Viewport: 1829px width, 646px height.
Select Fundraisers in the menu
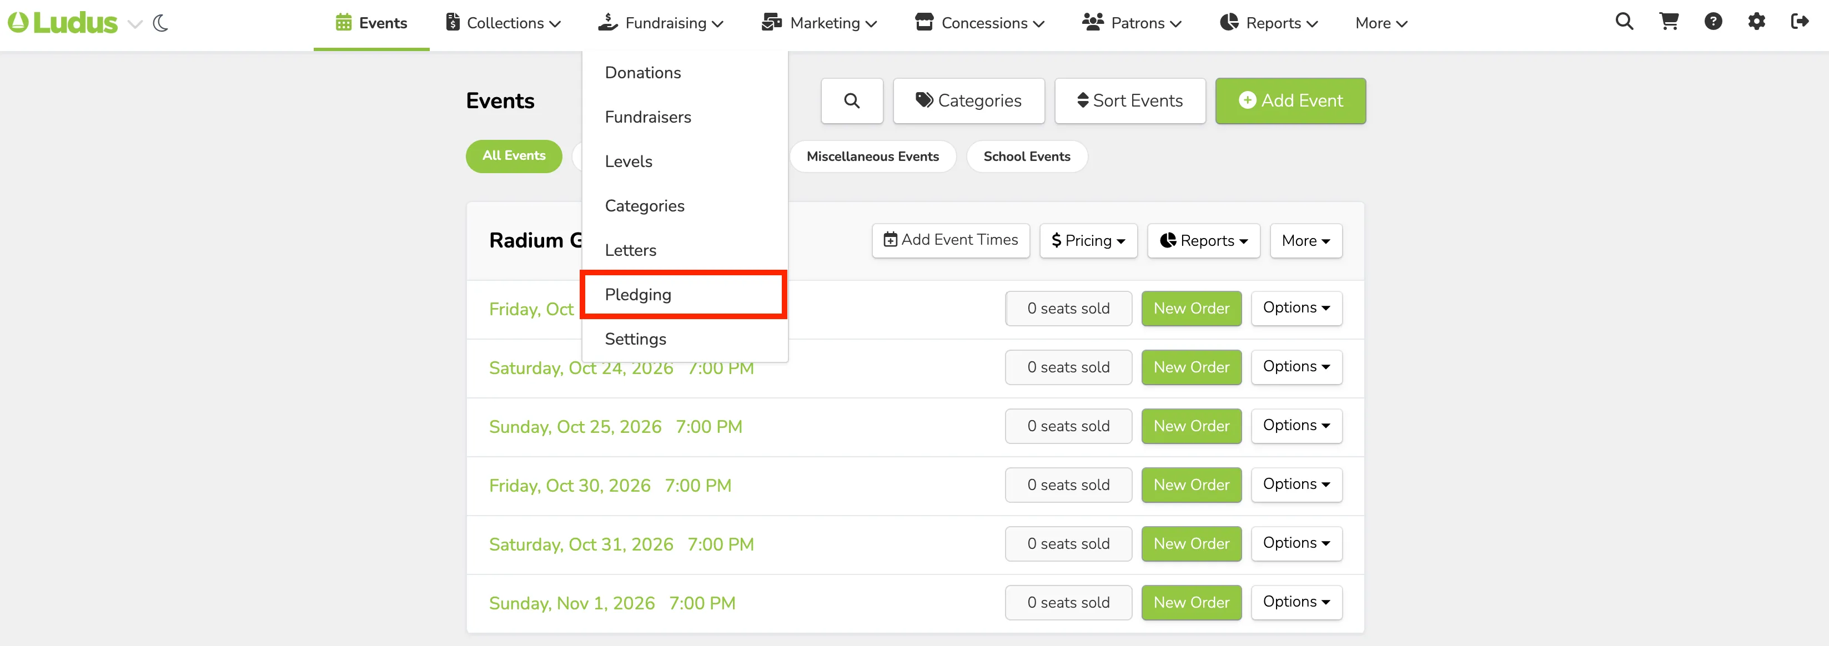pyautogui.click(x=685, y=117)
